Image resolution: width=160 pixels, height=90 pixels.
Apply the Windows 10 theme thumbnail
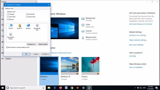click(x=70, y=66)
